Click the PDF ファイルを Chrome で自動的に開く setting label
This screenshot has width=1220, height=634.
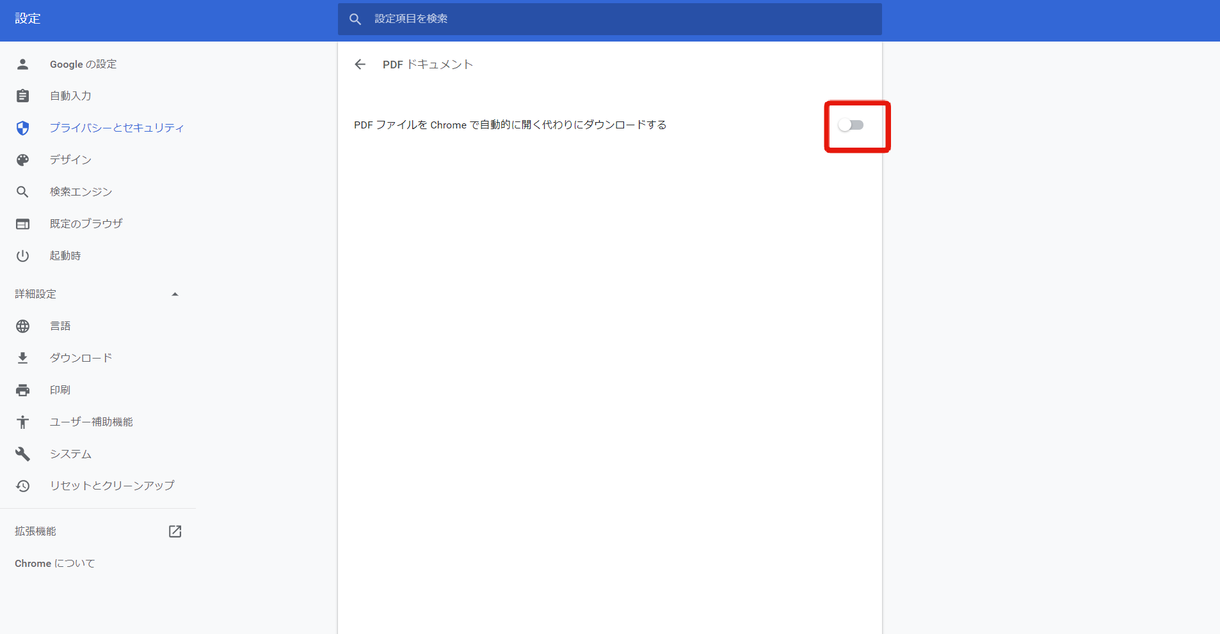[510, 125]
